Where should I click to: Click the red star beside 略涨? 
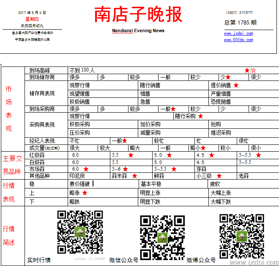click(85, 193)
